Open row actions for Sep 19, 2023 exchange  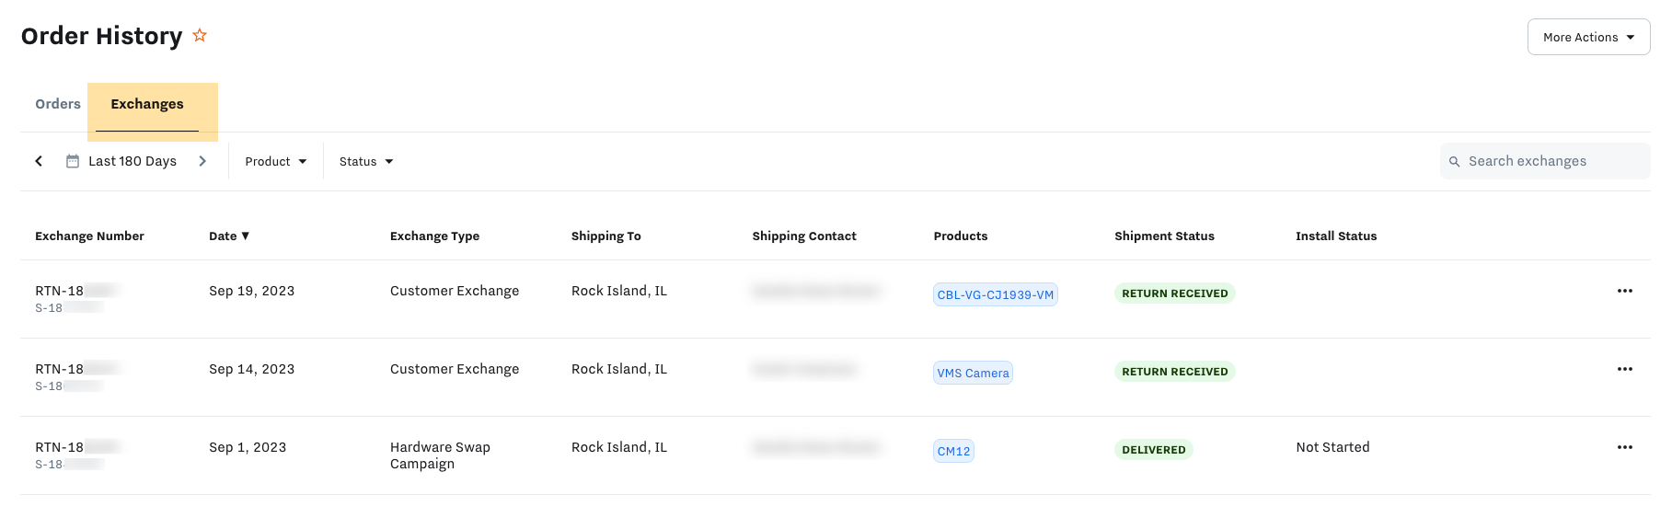tap(1624, 291)
